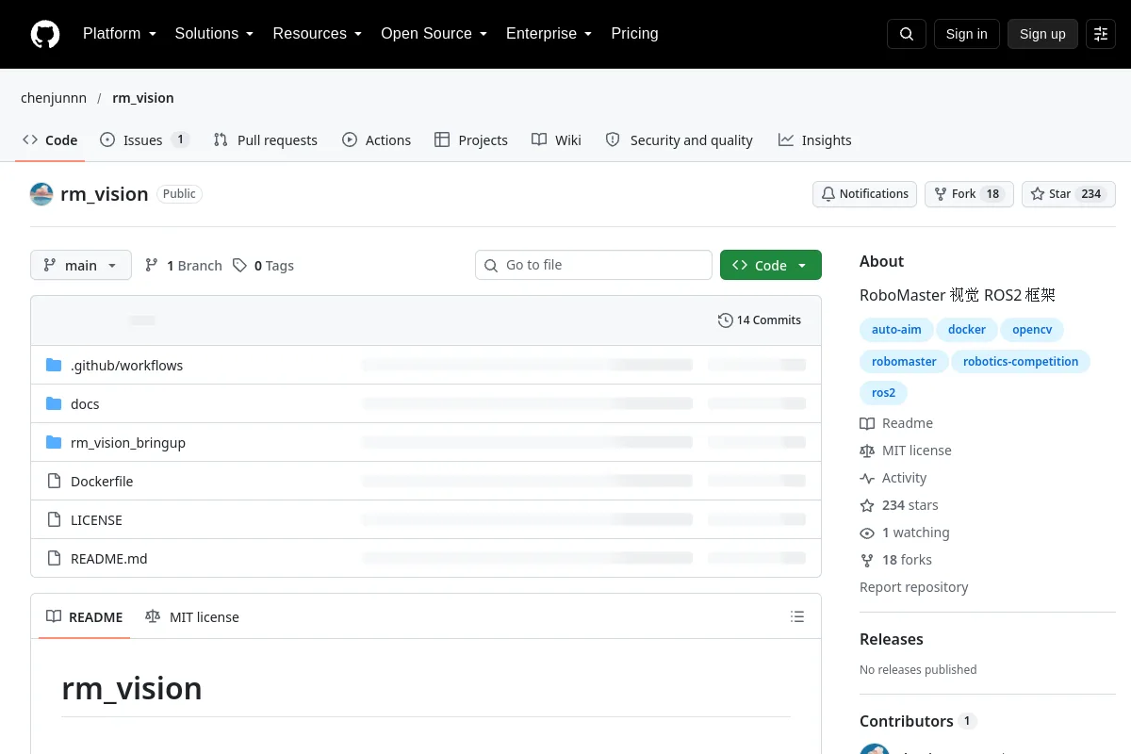1131x754 pixels.
Task: Switch to the Projects tab
Action: coord(471,139)
